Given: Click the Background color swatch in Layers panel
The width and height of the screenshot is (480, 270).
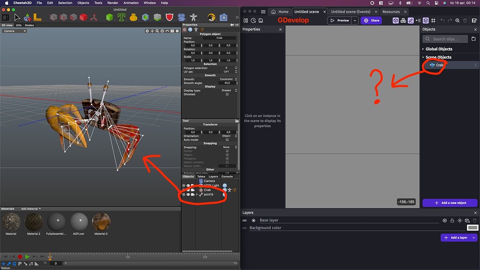Looking at the screenshot, I should click(x=472, y=227).
